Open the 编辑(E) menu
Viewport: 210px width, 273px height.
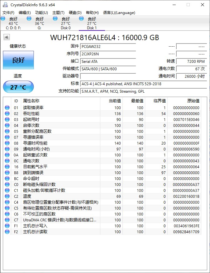coord(25,13)
